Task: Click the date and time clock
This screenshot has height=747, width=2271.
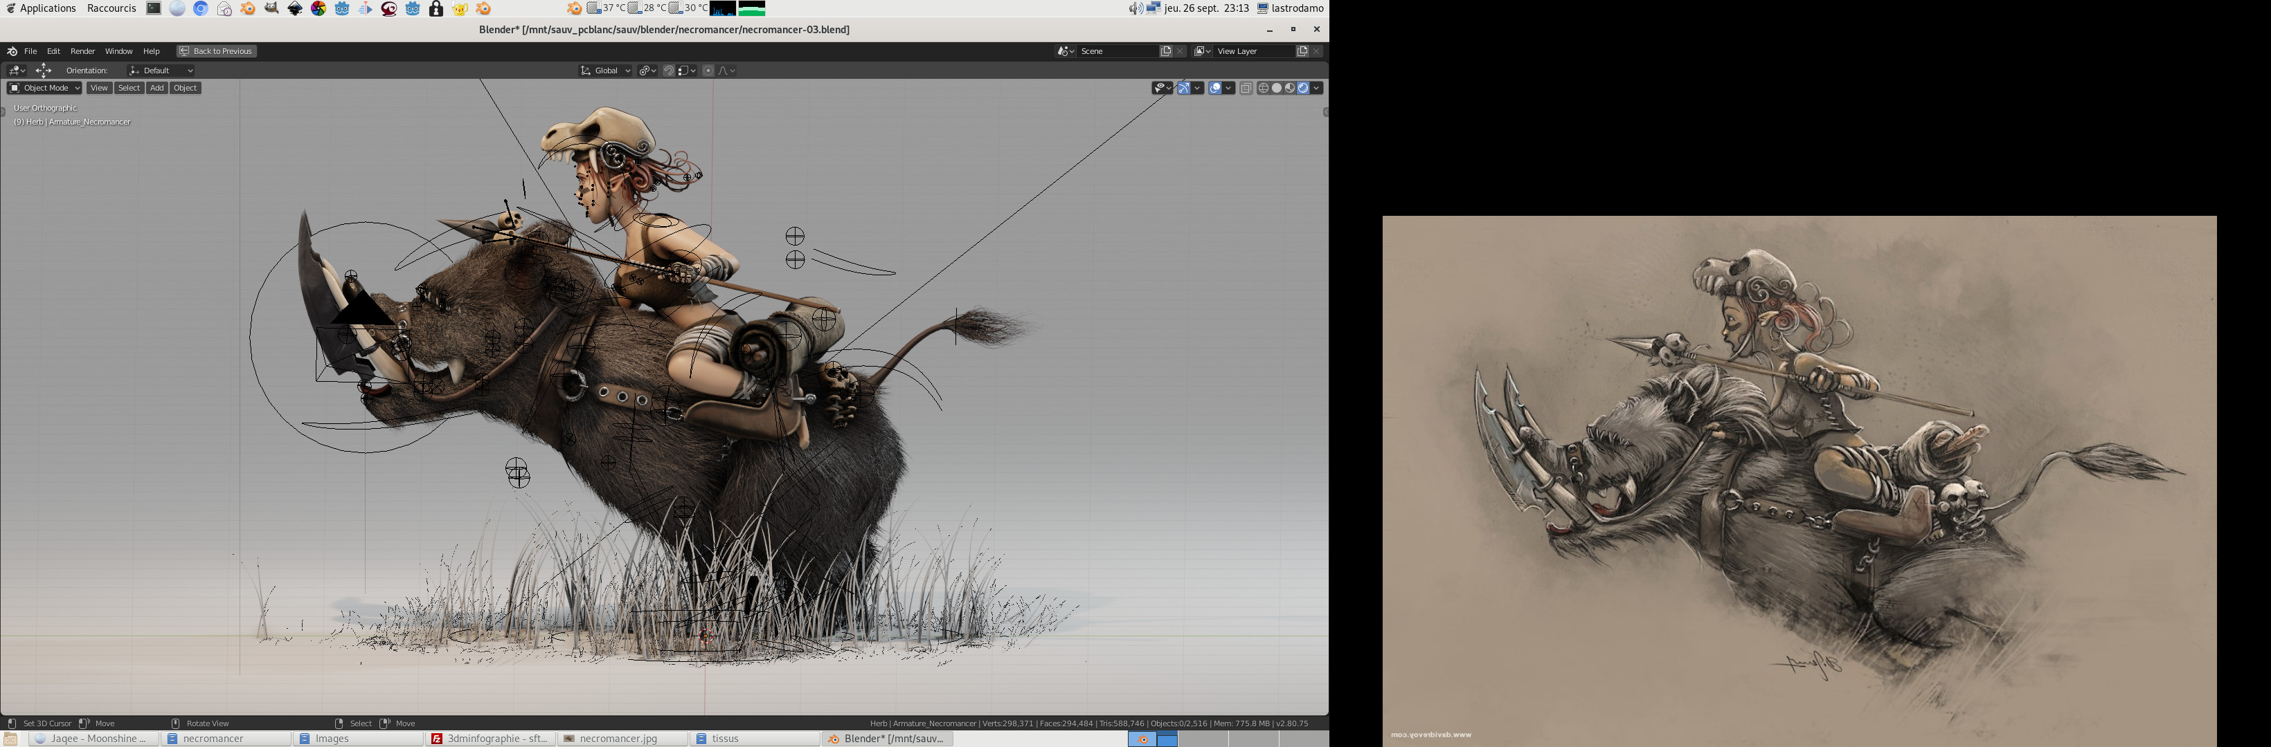Action: coord(1206,8)
